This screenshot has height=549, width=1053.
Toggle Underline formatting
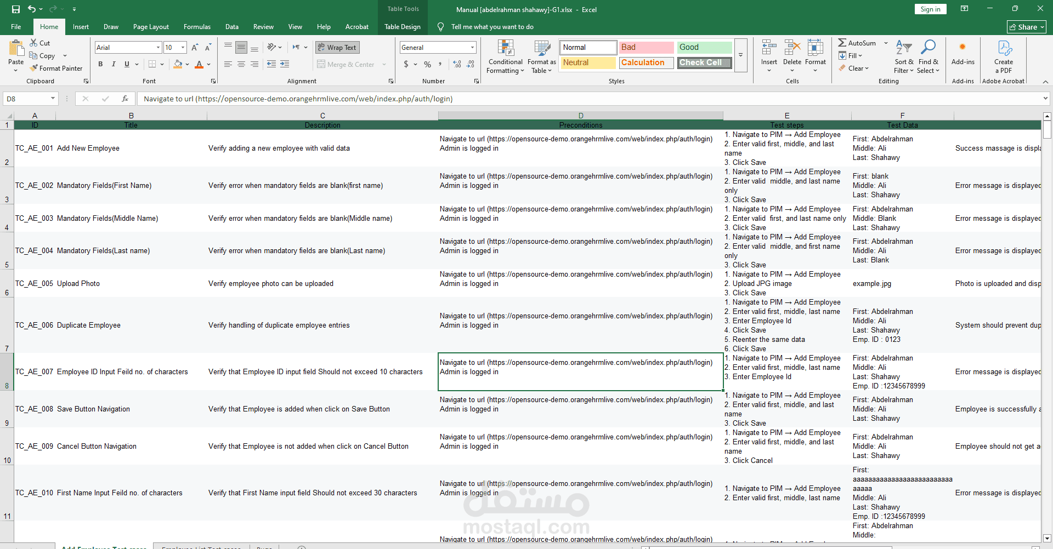127,64
